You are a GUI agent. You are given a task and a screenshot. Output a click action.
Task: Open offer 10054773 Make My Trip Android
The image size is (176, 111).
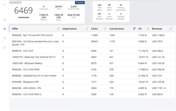(x=34, y=57)
